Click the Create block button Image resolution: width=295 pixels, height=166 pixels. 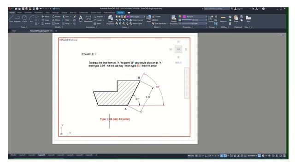tap(156, 17)
